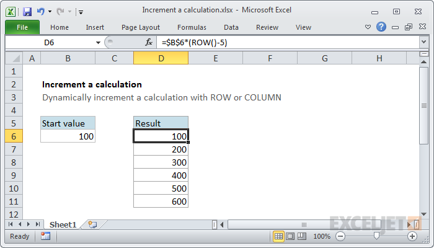This screenshot has height=248, width=434.
Task: Go to the last sheet tab arrow
Action: click(x=38, y=224)
